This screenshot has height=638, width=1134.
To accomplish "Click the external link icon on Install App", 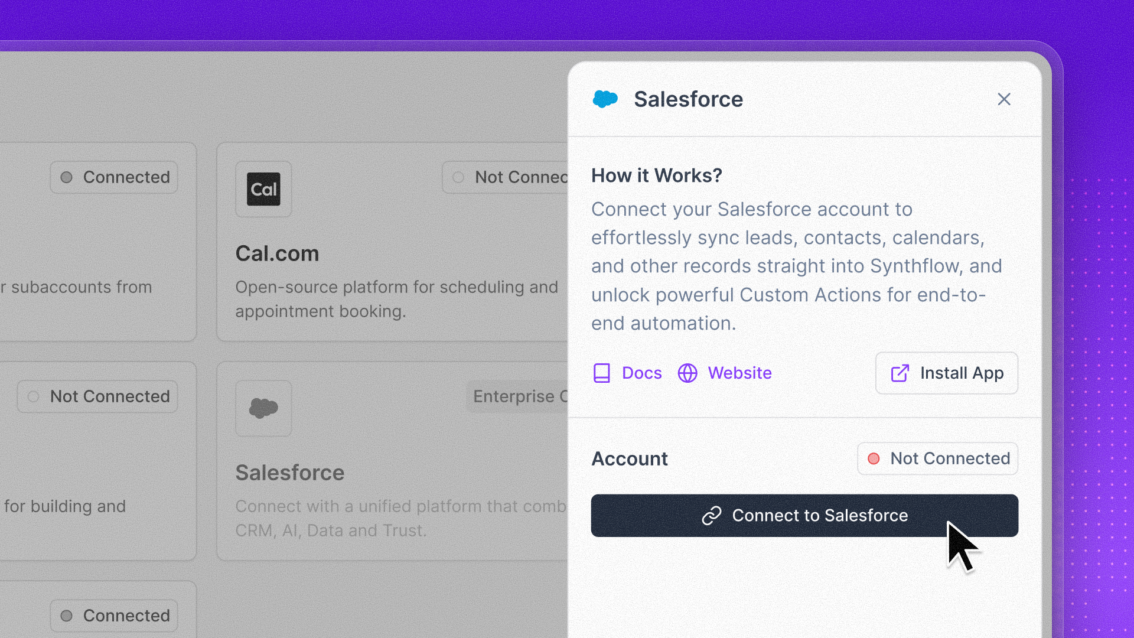I will pyautogui.click(x=900, y=373).
